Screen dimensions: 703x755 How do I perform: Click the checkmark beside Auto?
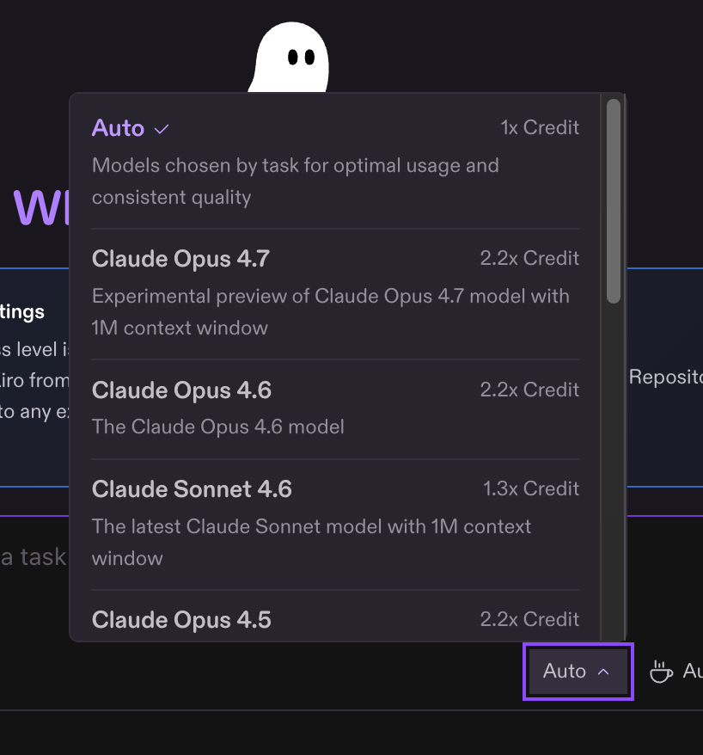tap(162, 129)
